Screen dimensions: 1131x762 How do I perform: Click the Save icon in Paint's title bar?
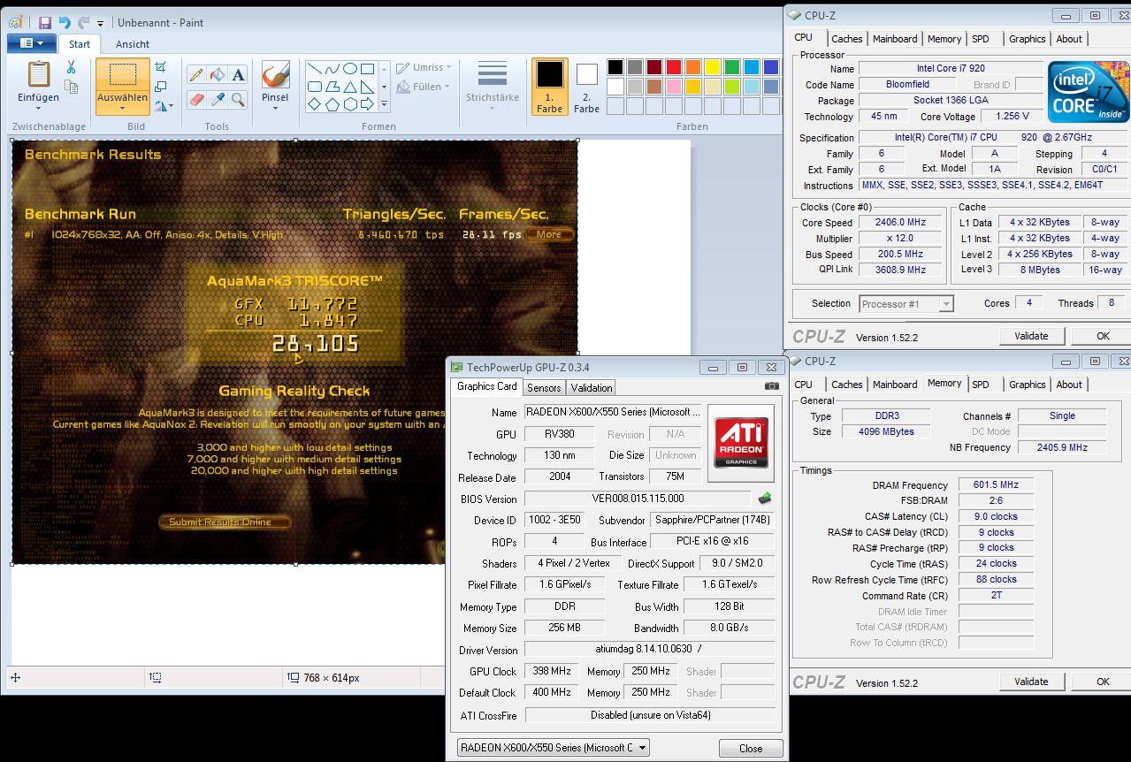click(44, 23)
